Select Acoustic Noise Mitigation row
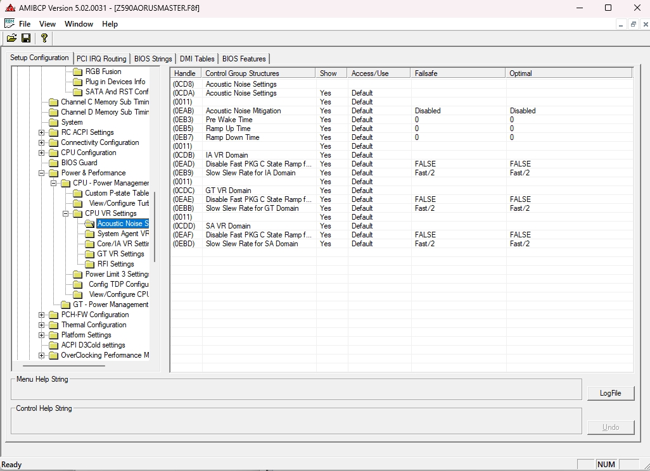The width and height of the screenshot is (650, 471). (x=401, y=111)
